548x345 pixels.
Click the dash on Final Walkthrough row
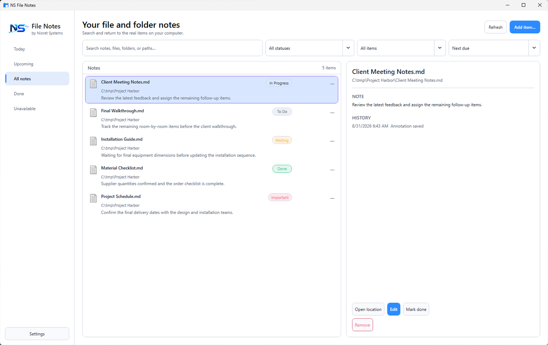332,113
